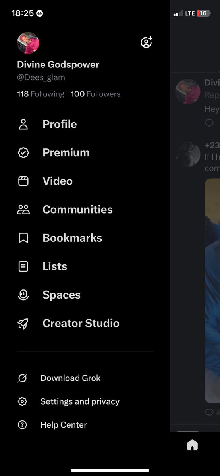220x476 pixels.
Task: Click the Creator Studio rocket icon
Action: coord(23,324)
